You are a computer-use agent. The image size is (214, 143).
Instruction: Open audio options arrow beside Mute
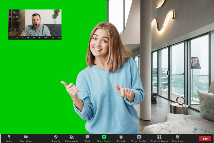point(15,137)
